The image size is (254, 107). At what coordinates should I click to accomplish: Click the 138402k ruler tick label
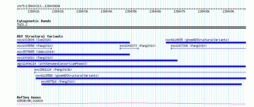point(58,11)
